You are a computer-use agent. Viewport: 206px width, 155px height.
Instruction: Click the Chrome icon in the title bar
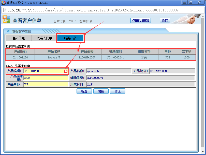pos(3,3)
